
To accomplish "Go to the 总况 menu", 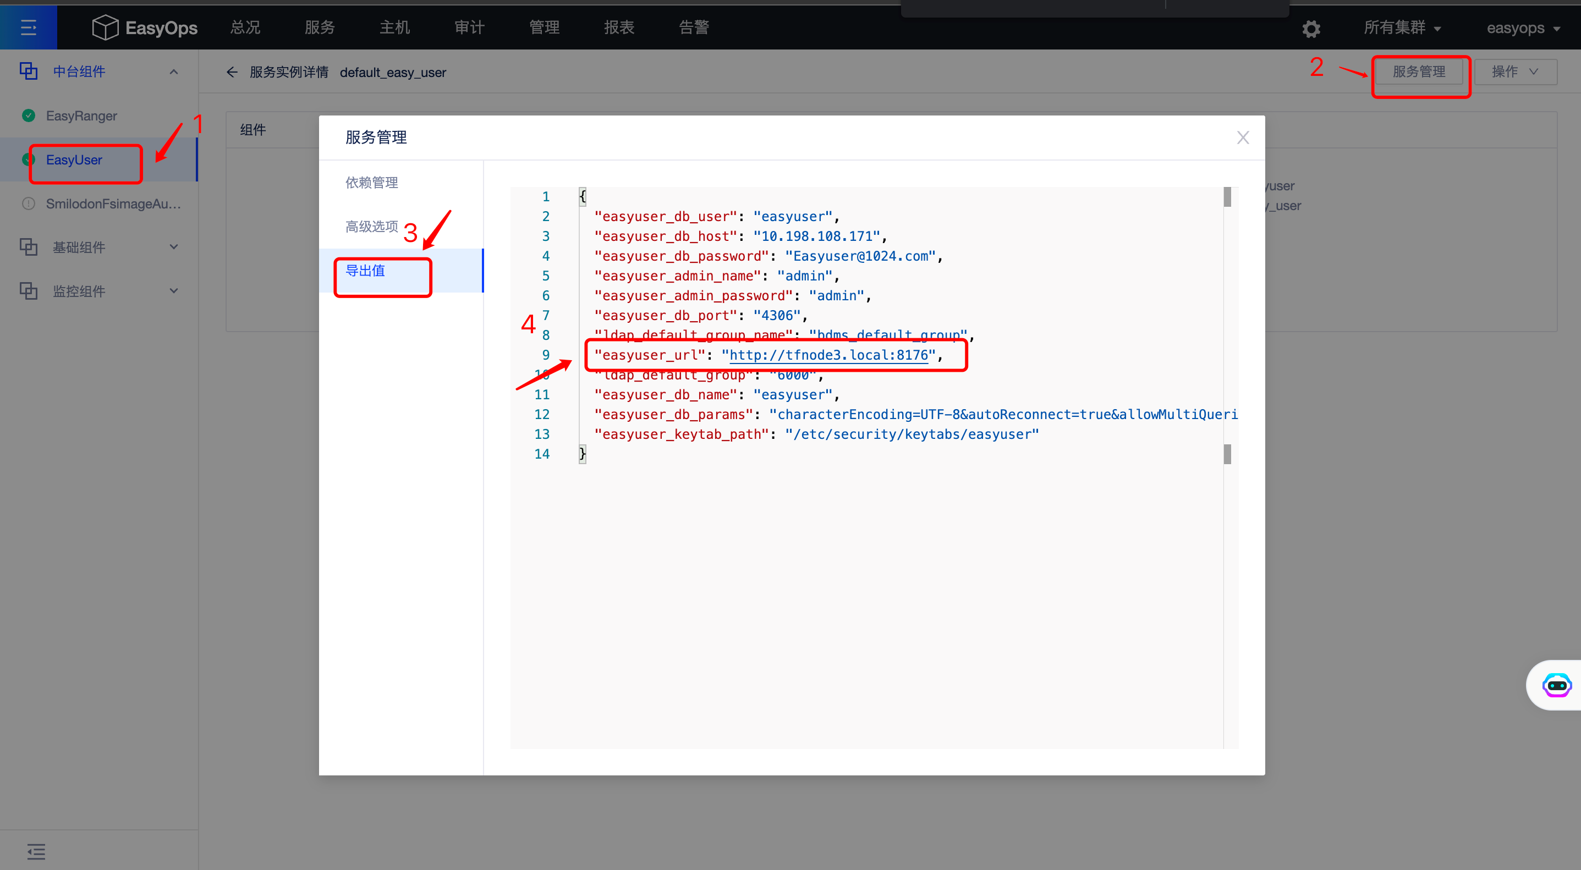I will click(245, 27).
